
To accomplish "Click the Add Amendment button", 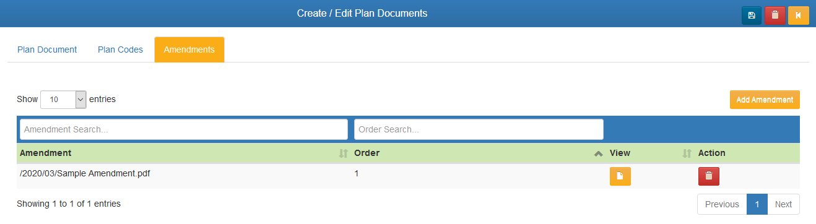I will (x=765, y=100).
